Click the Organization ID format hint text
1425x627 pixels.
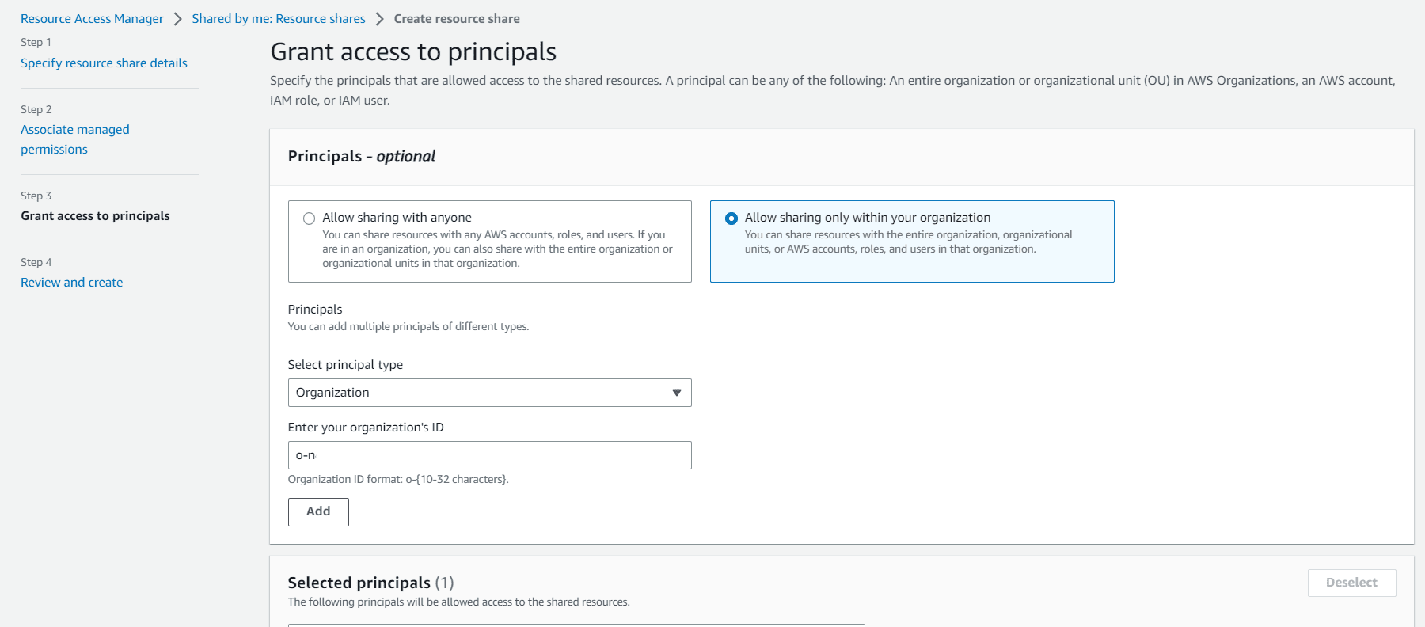click(398, 480)
